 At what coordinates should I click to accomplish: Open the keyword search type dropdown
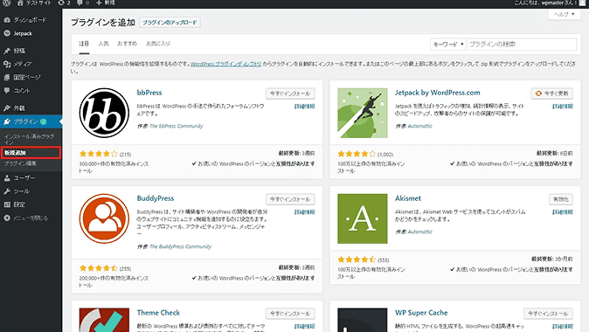click(x=447, y=44)
